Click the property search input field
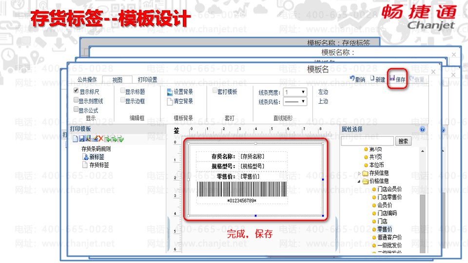The image size is (468, 263). pos(368,141)
